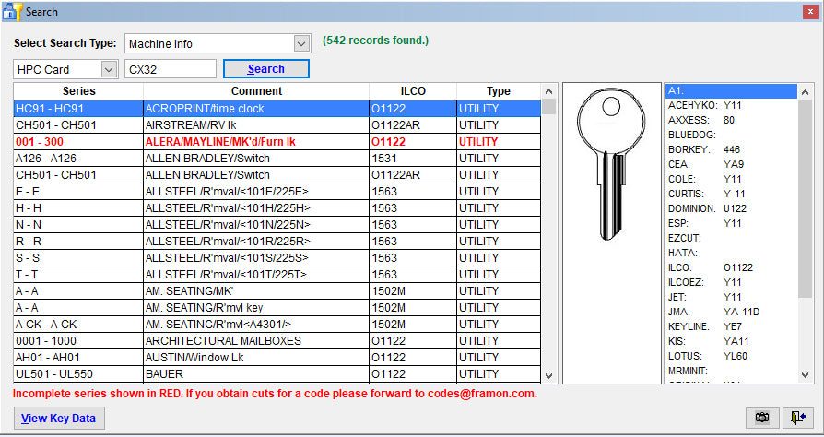Select the ARCHITECTURAL MAILBOXES row
The width and height of the screenshot is (824, 437).
[256, 340]
